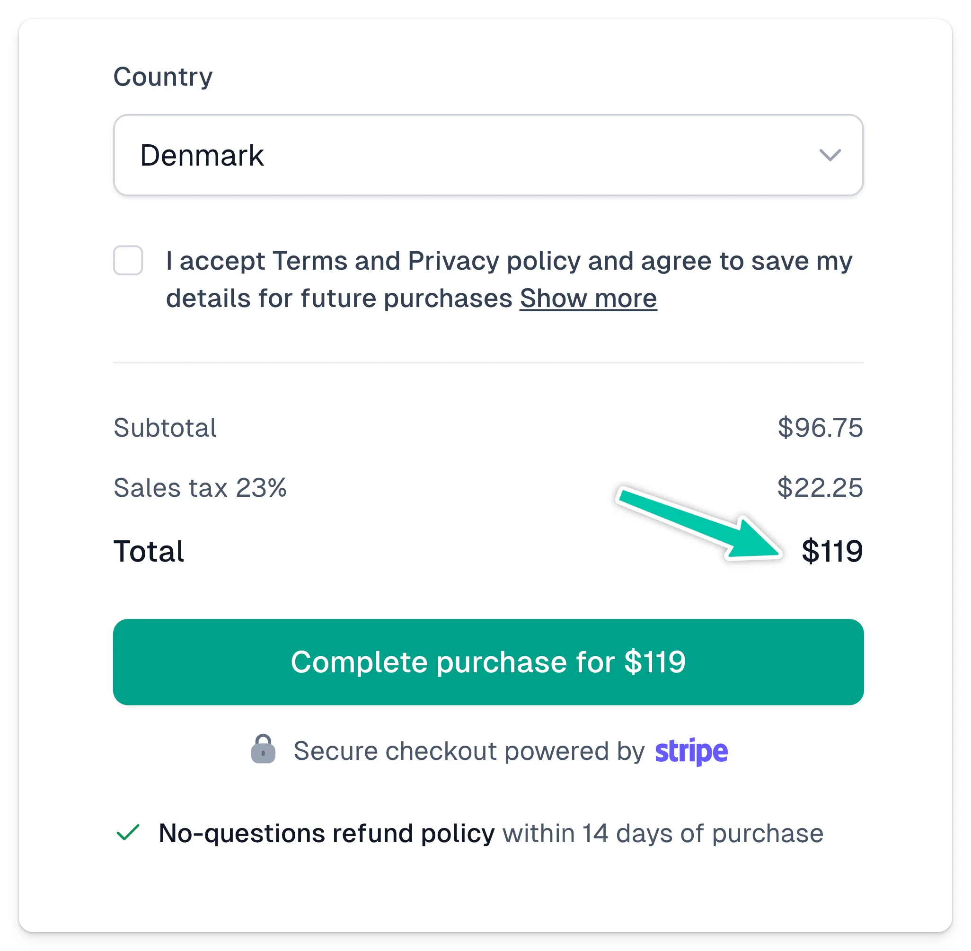Select the $96.75 subtotal amount
The image size is (971, 951).
820,428
